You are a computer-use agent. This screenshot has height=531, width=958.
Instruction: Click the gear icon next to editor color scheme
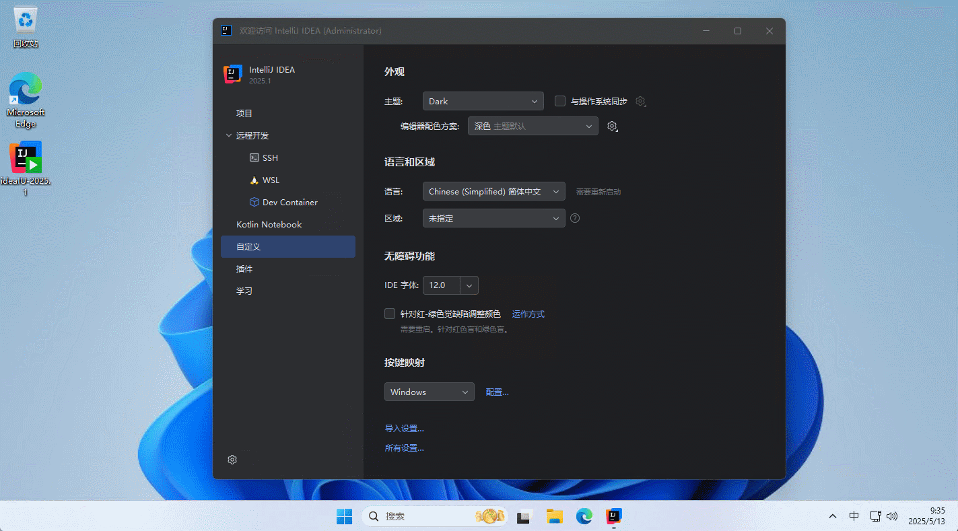point(612,127)
